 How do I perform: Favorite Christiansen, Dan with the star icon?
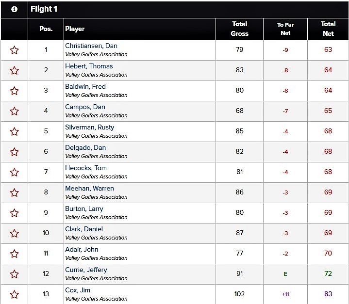[14, 50]
